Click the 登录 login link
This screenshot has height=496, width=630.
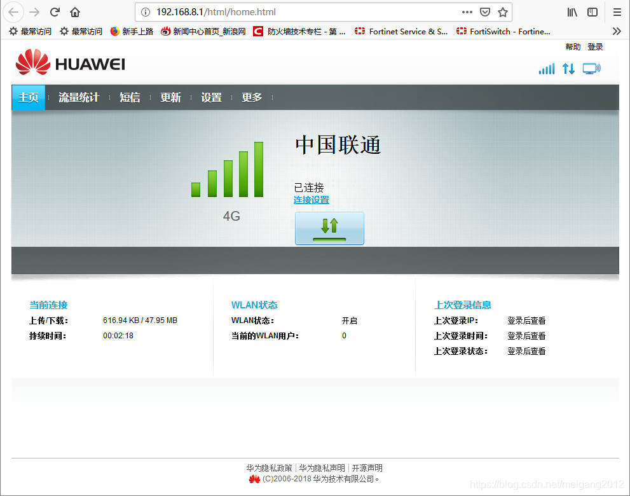pyautogui.click(x=595, y=46)
